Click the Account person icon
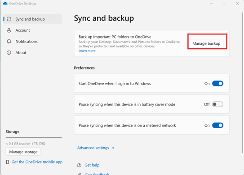This screenshot has width=244, height=175. (x=9, y=30)
